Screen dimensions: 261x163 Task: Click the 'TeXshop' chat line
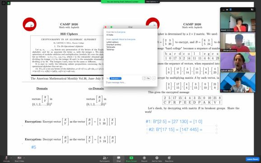(x=110, y=50)
